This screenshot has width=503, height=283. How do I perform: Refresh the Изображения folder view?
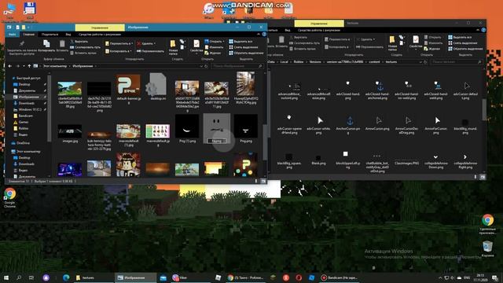click(206, 66)
